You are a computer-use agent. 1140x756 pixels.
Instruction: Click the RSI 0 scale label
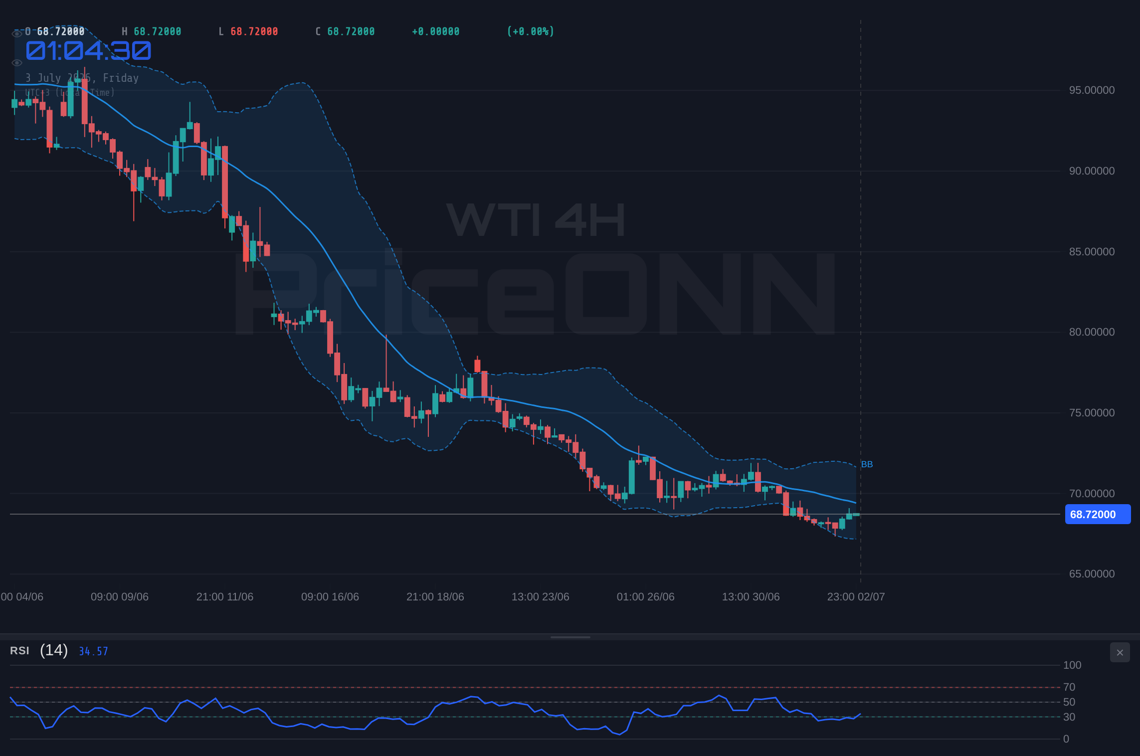(x=1066, y=739)
